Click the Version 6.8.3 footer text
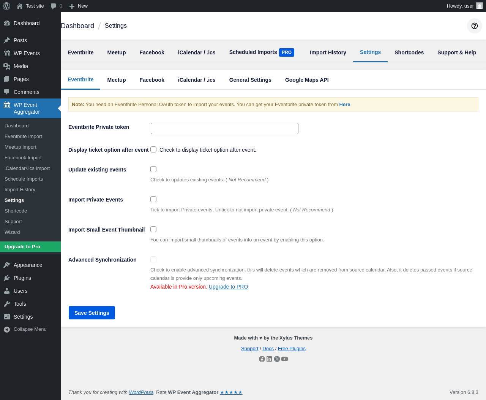Screen dimensions: 486x400 [x=464, y=392]
